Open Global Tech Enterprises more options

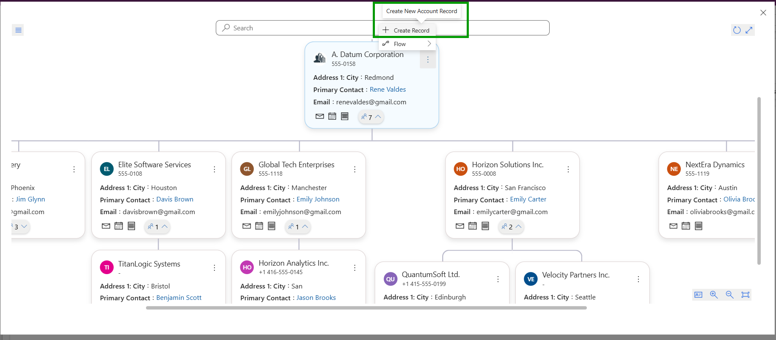click(355, 169)
